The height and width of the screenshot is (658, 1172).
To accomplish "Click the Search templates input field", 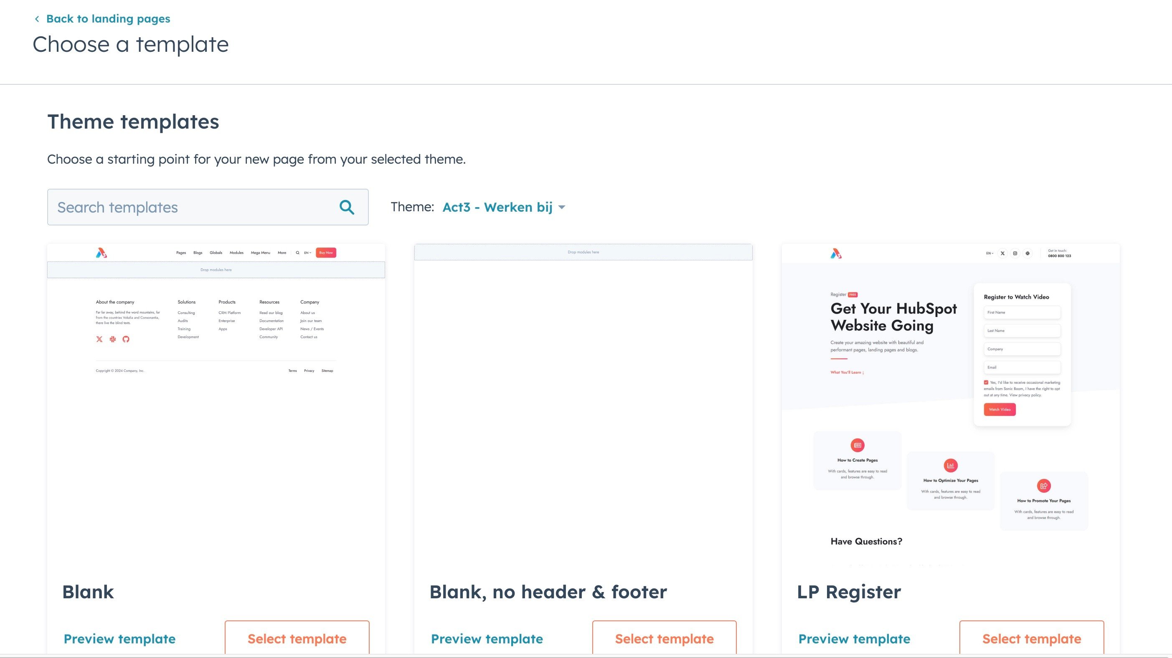I will coord(208,207).
